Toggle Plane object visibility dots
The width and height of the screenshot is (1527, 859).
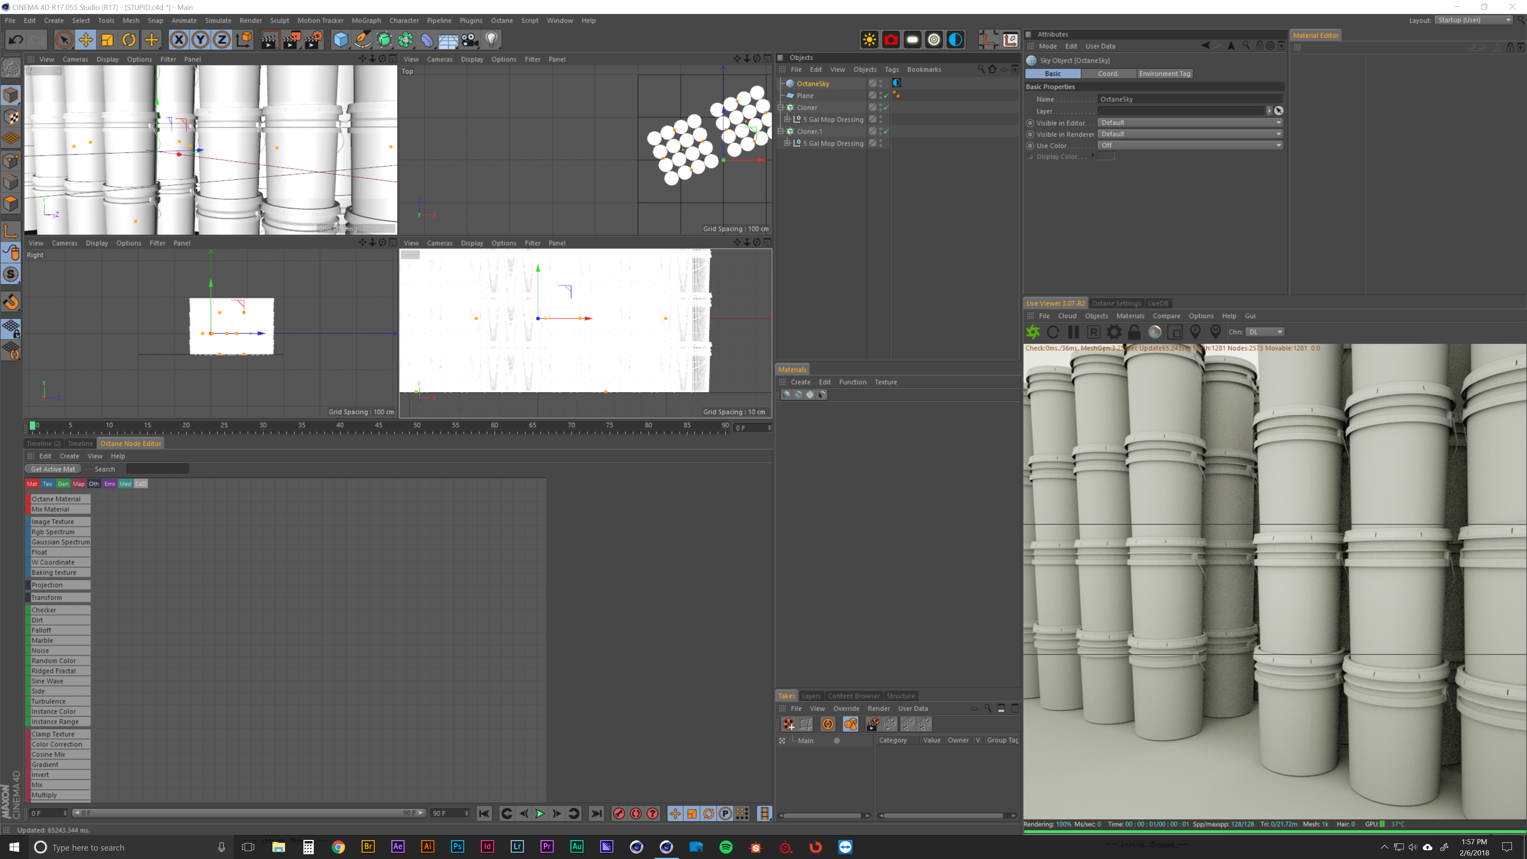(880, 95)
